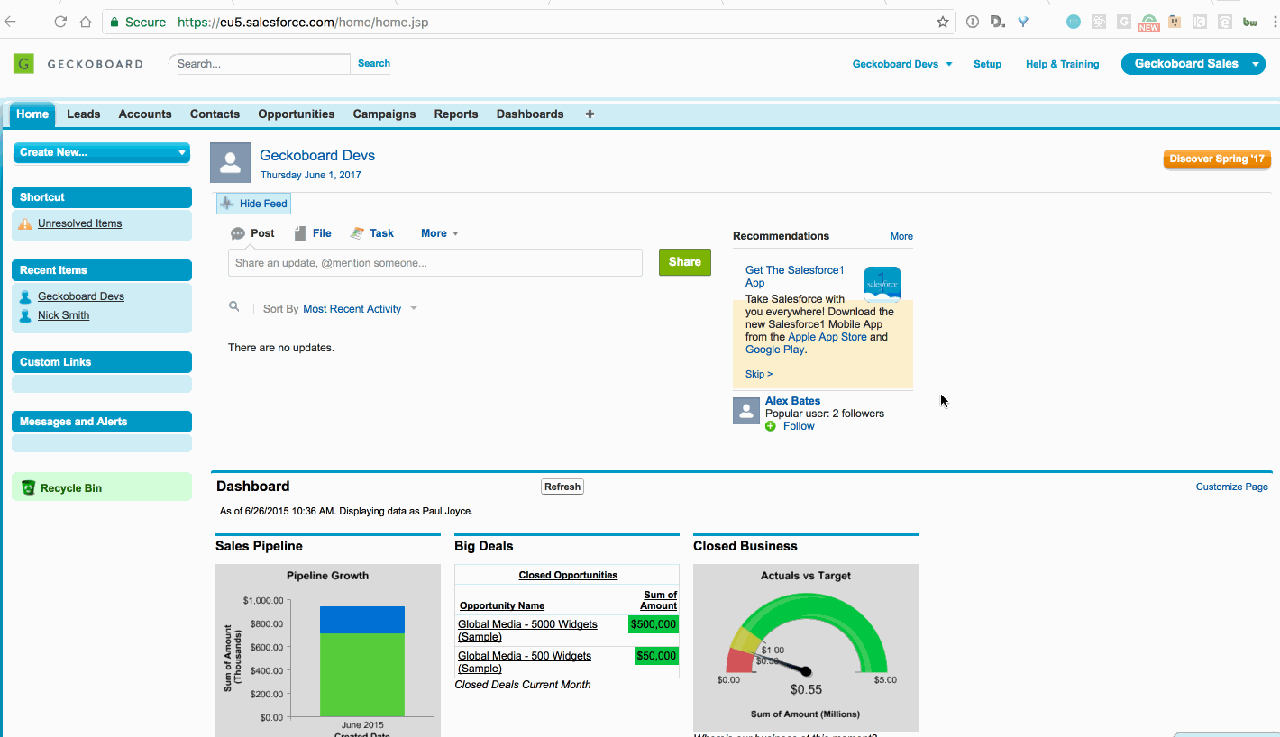Click the browser address bar URL
This screenshot has height=737, width=1280.
point(303,22)
